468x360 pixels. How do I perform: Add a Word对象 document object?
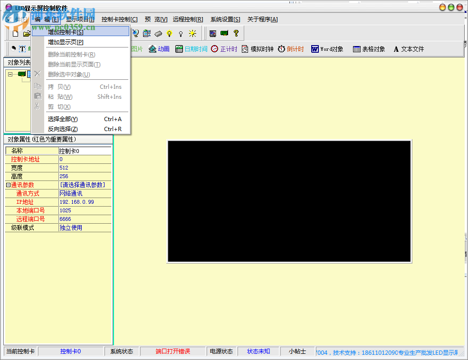click(x=327, y=49)
